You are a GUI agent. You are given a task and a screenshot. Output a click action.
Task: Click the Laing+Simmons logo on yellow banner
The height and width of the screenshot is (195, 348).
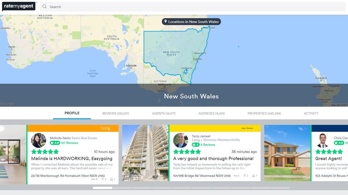click(247, 128)
